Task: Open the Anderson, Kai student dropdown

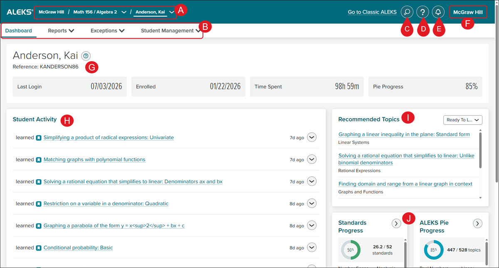Action: click(171, 12)
